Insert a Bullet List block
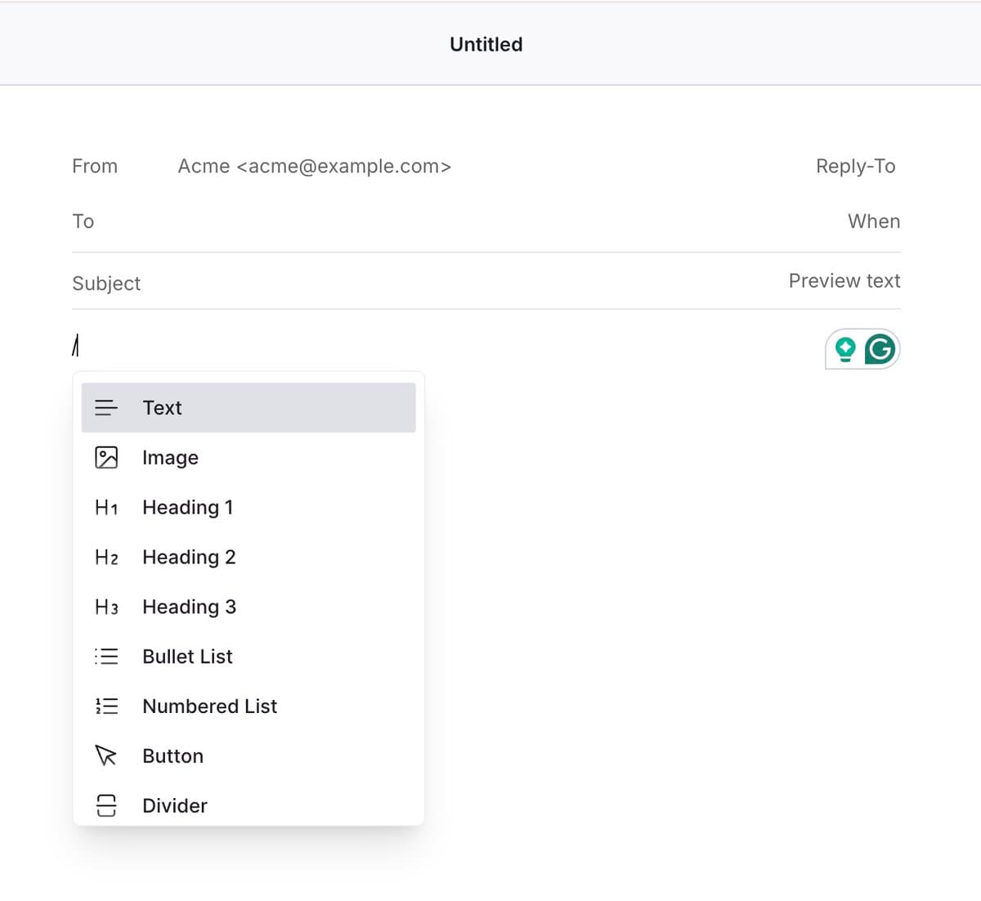The image size is (981, 901). pos(249,657)
